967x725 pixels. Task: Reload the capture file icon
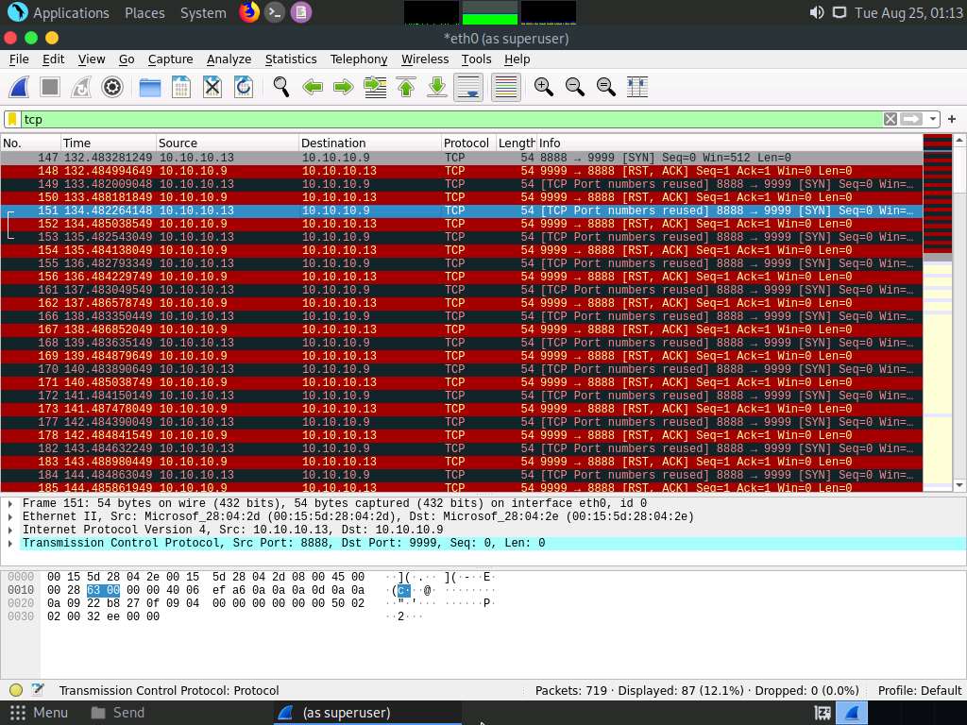point(244,87)
